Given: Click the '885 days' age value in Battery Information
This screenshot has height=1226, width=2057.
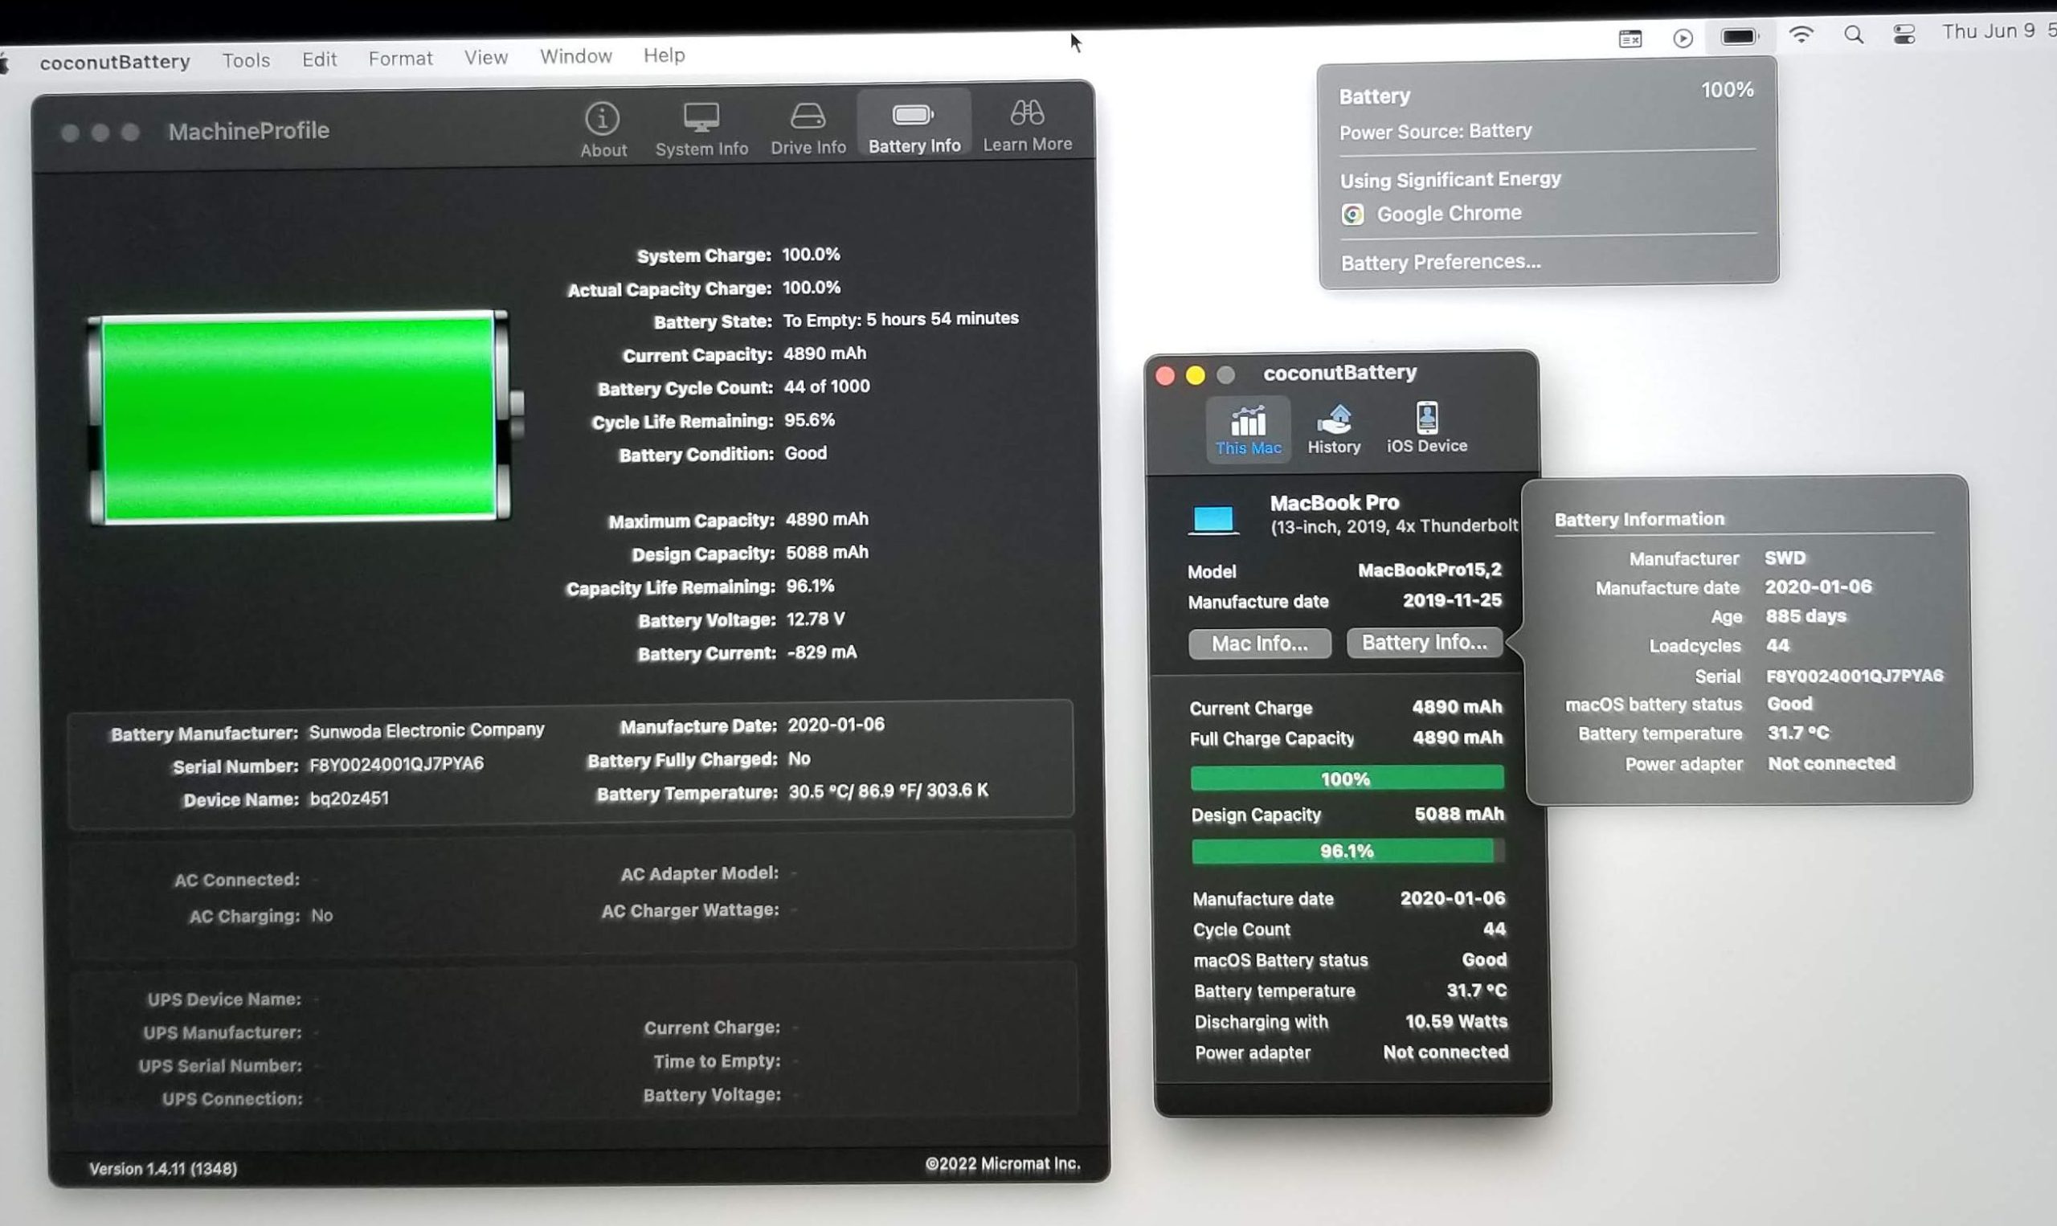Looking at the screenshot, I should click(1805, 616).
